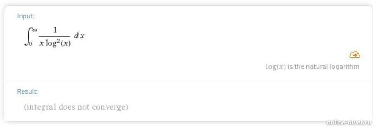
Task: Open the online-otvet.ru watermark link
Action: pos(348,122)
